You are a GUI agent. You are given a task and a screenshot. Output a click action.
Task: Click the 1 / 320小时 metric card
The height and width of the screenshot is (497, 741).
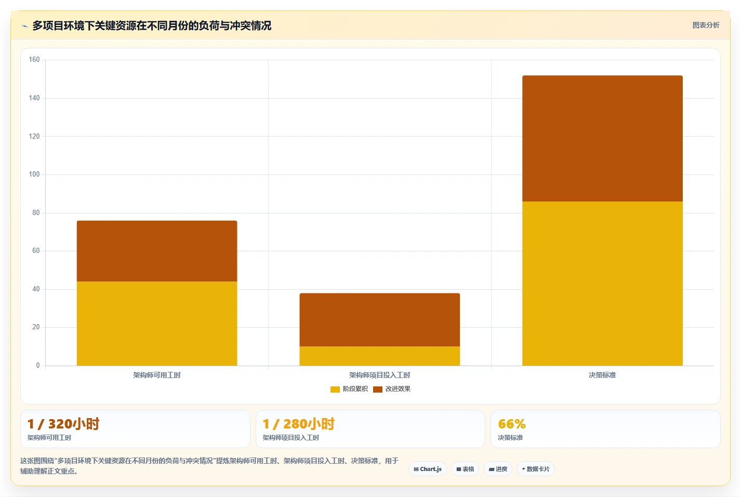coord(135,429)
